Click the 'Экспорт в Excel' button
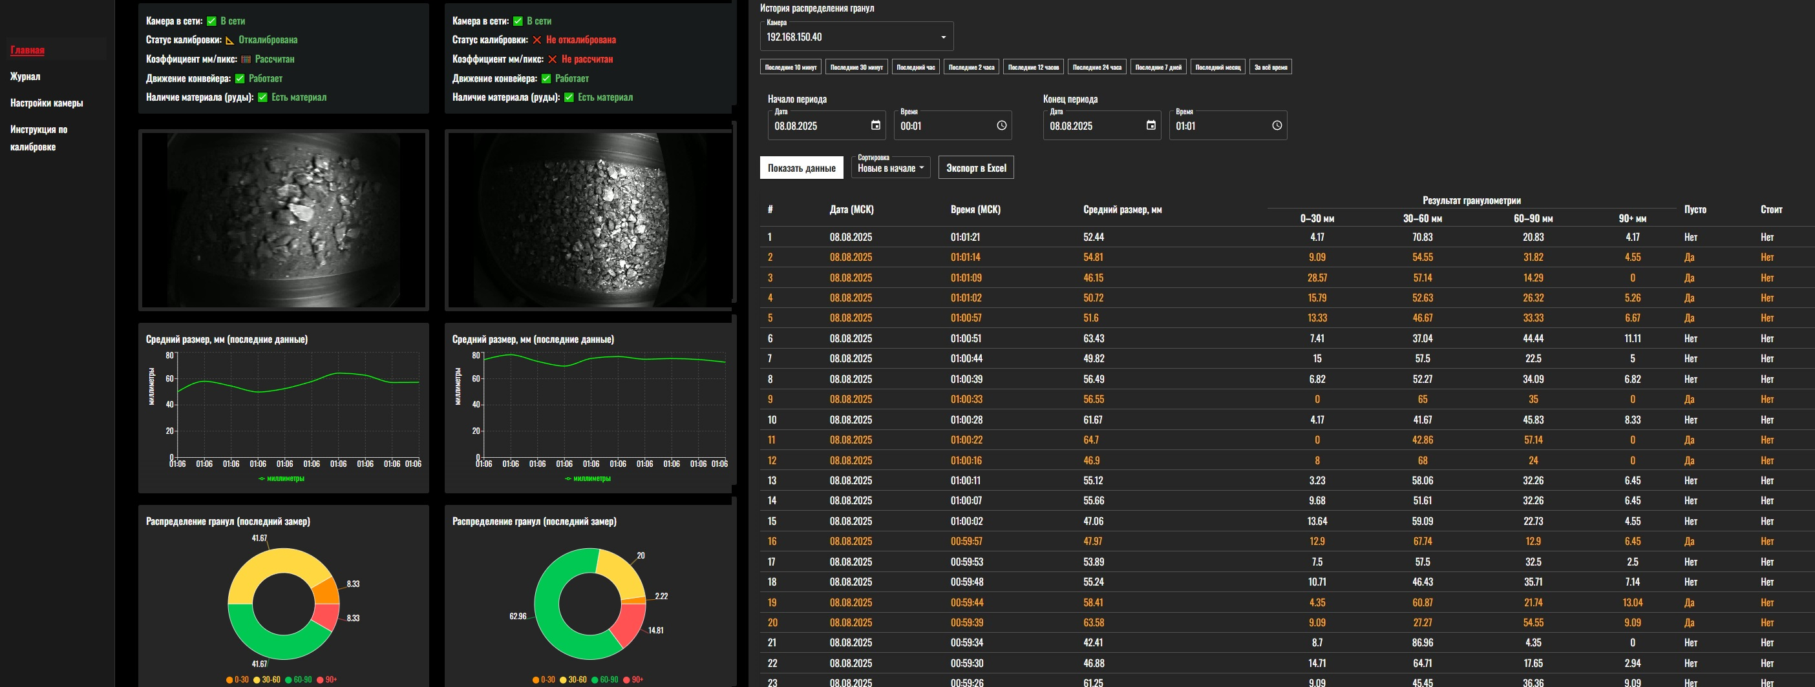The width and height of the screenshot is (1815, 687). [x=976, y=167]
